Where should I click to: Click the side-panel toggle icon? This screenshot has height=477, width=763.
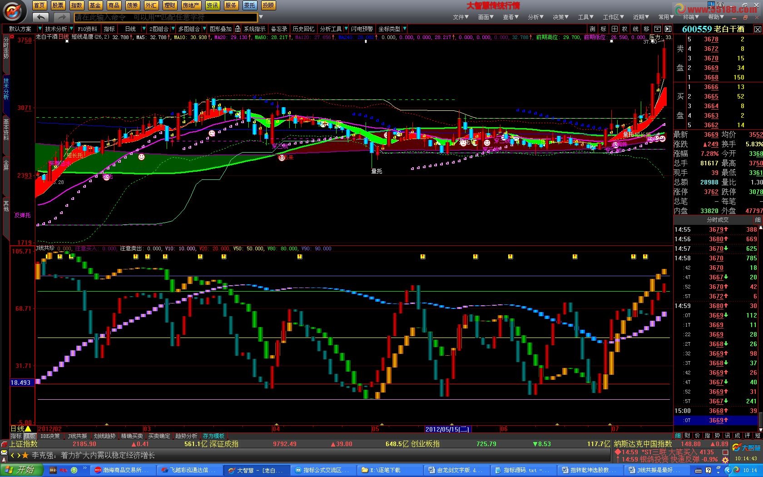tap(668, 29)
